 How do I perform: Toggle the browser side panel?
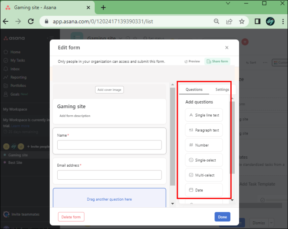[258, 21]
